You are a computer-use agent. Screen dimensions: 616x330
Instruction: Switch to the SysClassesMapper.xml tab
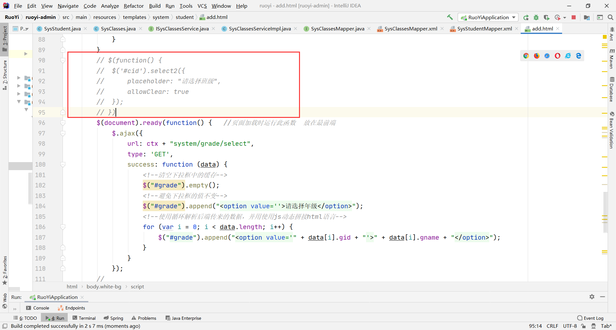(410, 29)
